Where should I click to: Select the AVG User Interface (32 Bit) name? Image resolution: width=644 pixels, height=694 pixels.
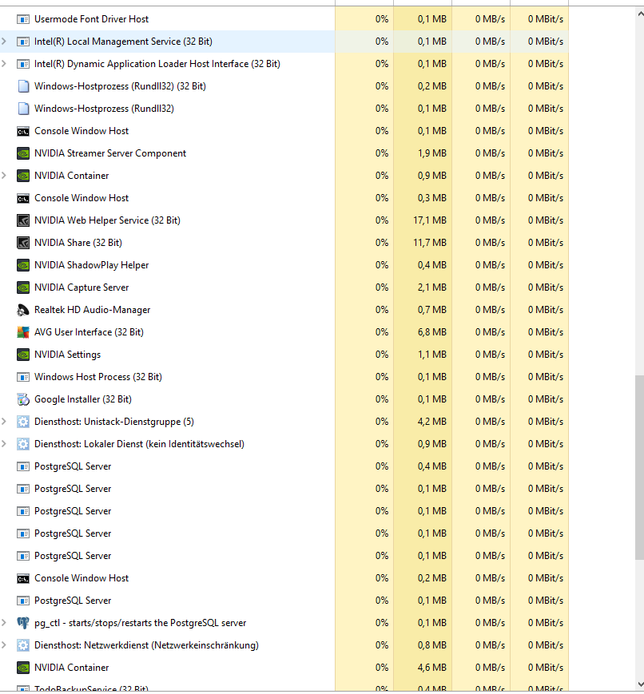pyautogui.click(x=89, y=332)
